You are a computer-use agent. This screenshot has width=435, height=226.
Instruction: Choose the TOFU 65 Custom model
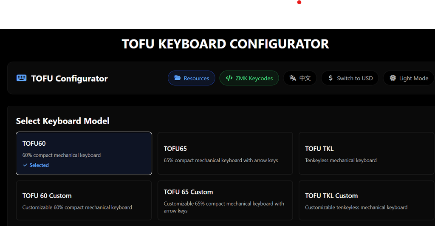pos(225,201)
